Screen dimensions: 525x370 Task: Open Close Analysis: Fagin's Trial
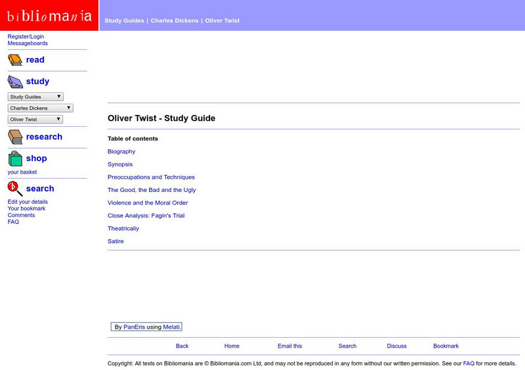tap(146, 216)
